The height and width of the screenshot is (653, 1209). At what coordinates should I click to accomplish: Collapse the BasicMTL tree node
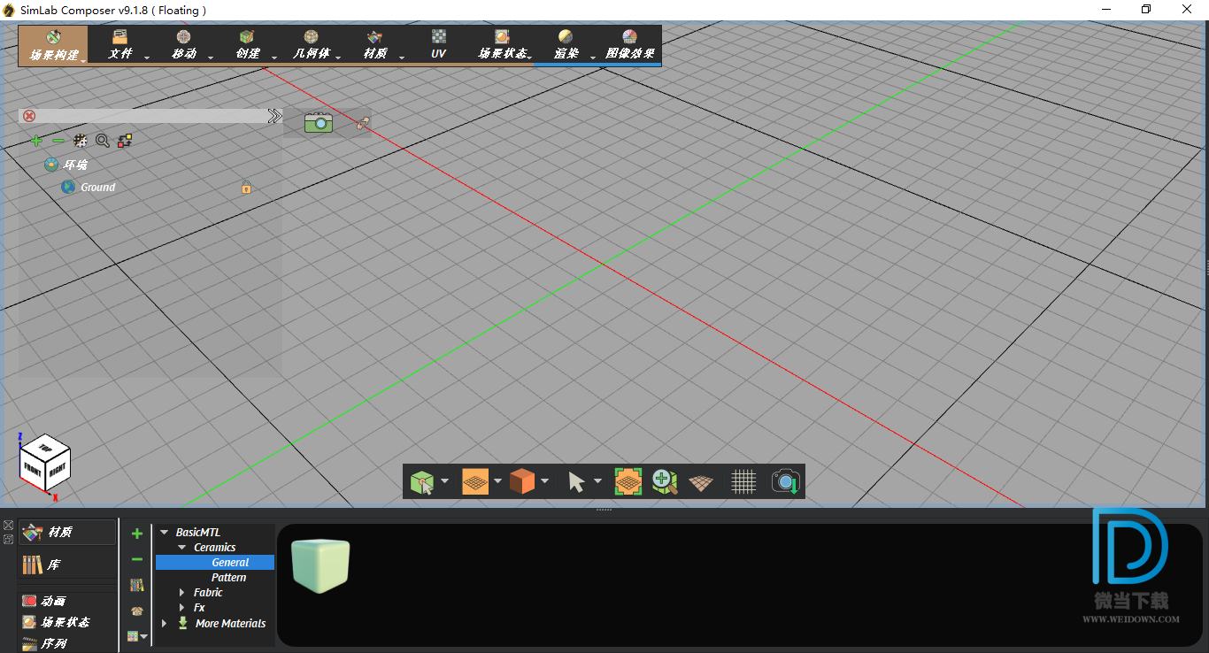(164, 533)
